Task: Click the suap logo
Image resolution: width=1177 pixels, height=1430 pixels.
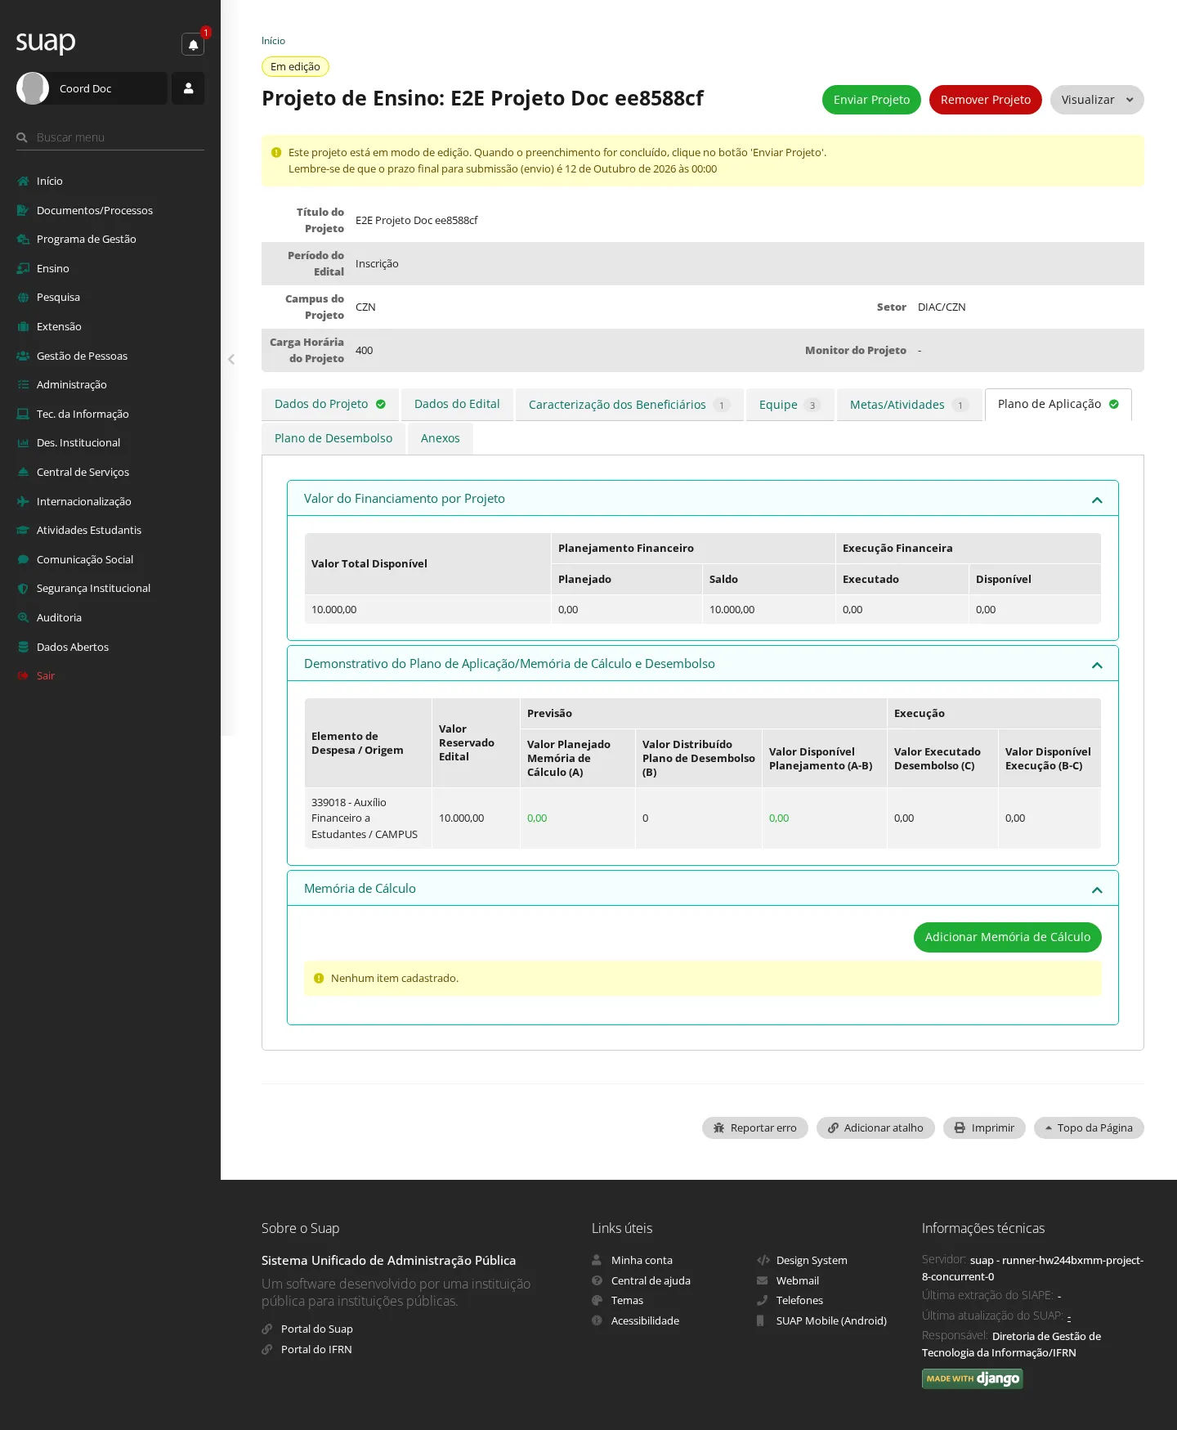Action: (x=46, y=42)
